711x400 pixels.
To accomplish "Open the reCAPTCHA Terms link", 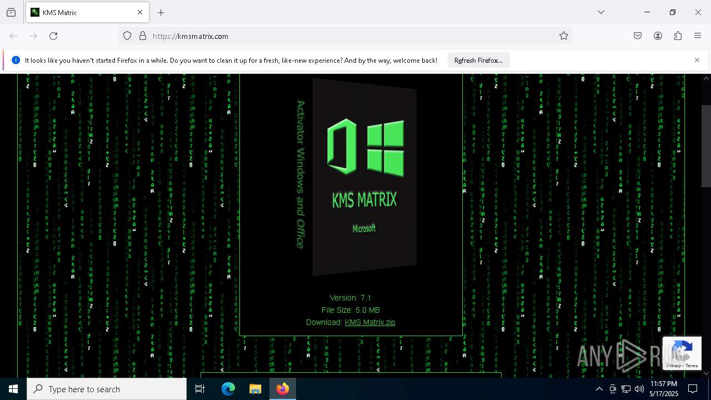I will (692, 366).
